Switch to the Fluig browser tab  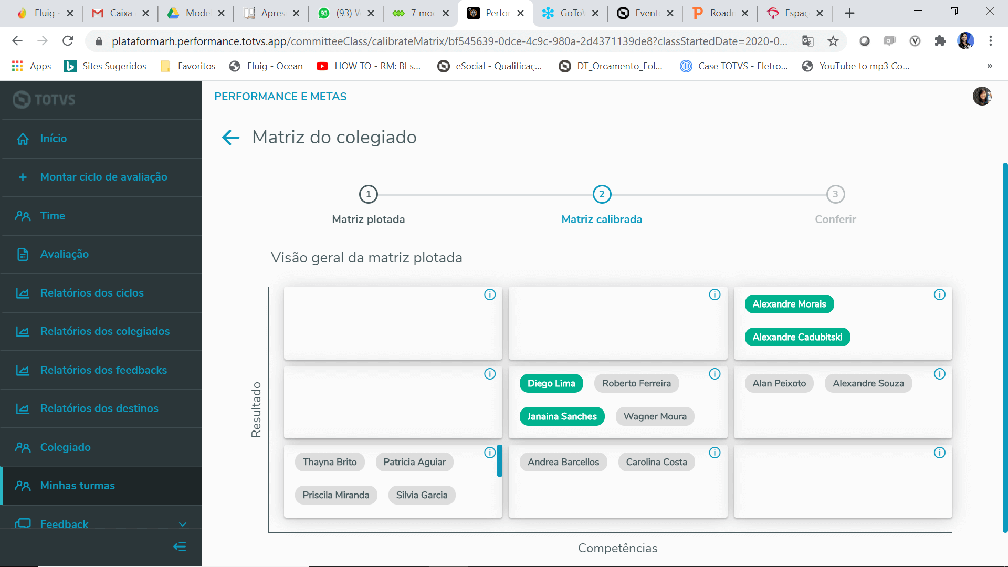(x=45, y=13)
